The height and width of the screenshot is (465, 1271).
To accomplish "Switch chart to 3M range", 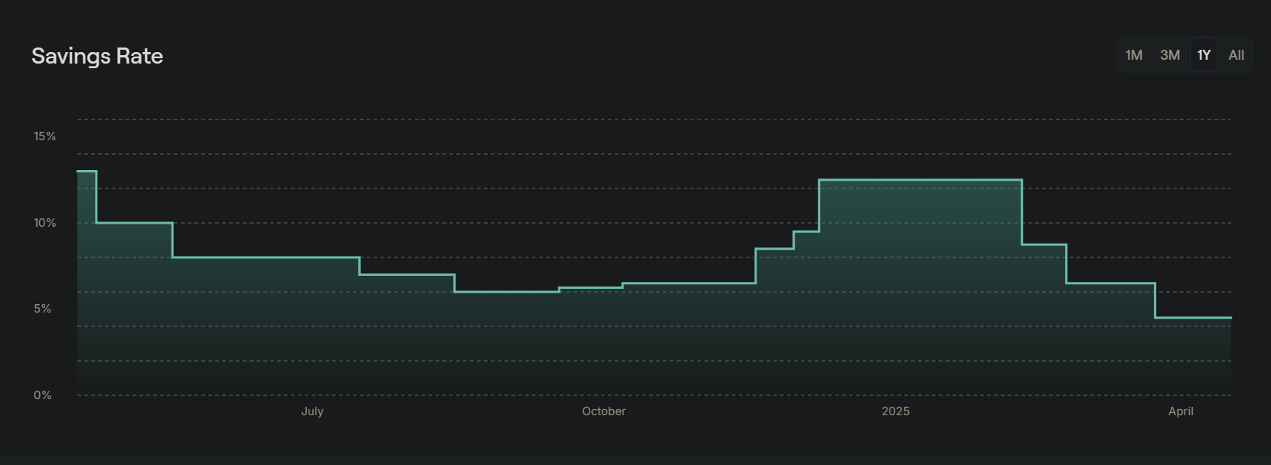I will click(1170, 55).
